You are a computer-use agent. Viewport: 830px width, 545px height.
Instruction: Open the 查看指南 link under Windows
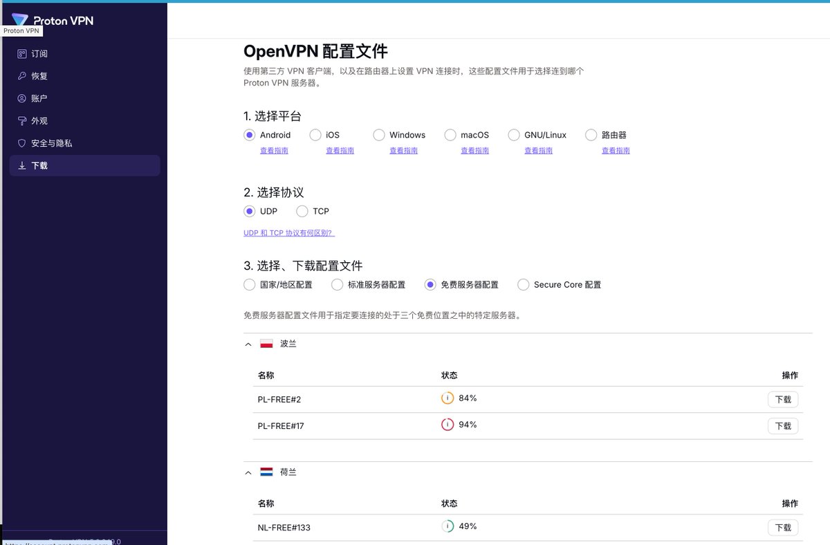pos(403,151)
